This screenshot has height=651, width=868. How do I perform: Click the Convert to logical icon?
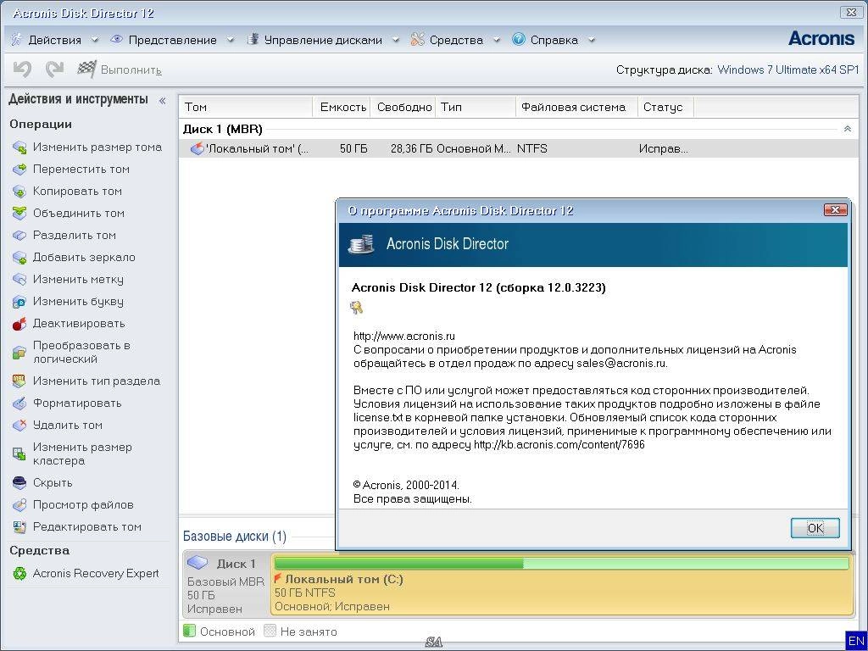coord(19,353)
